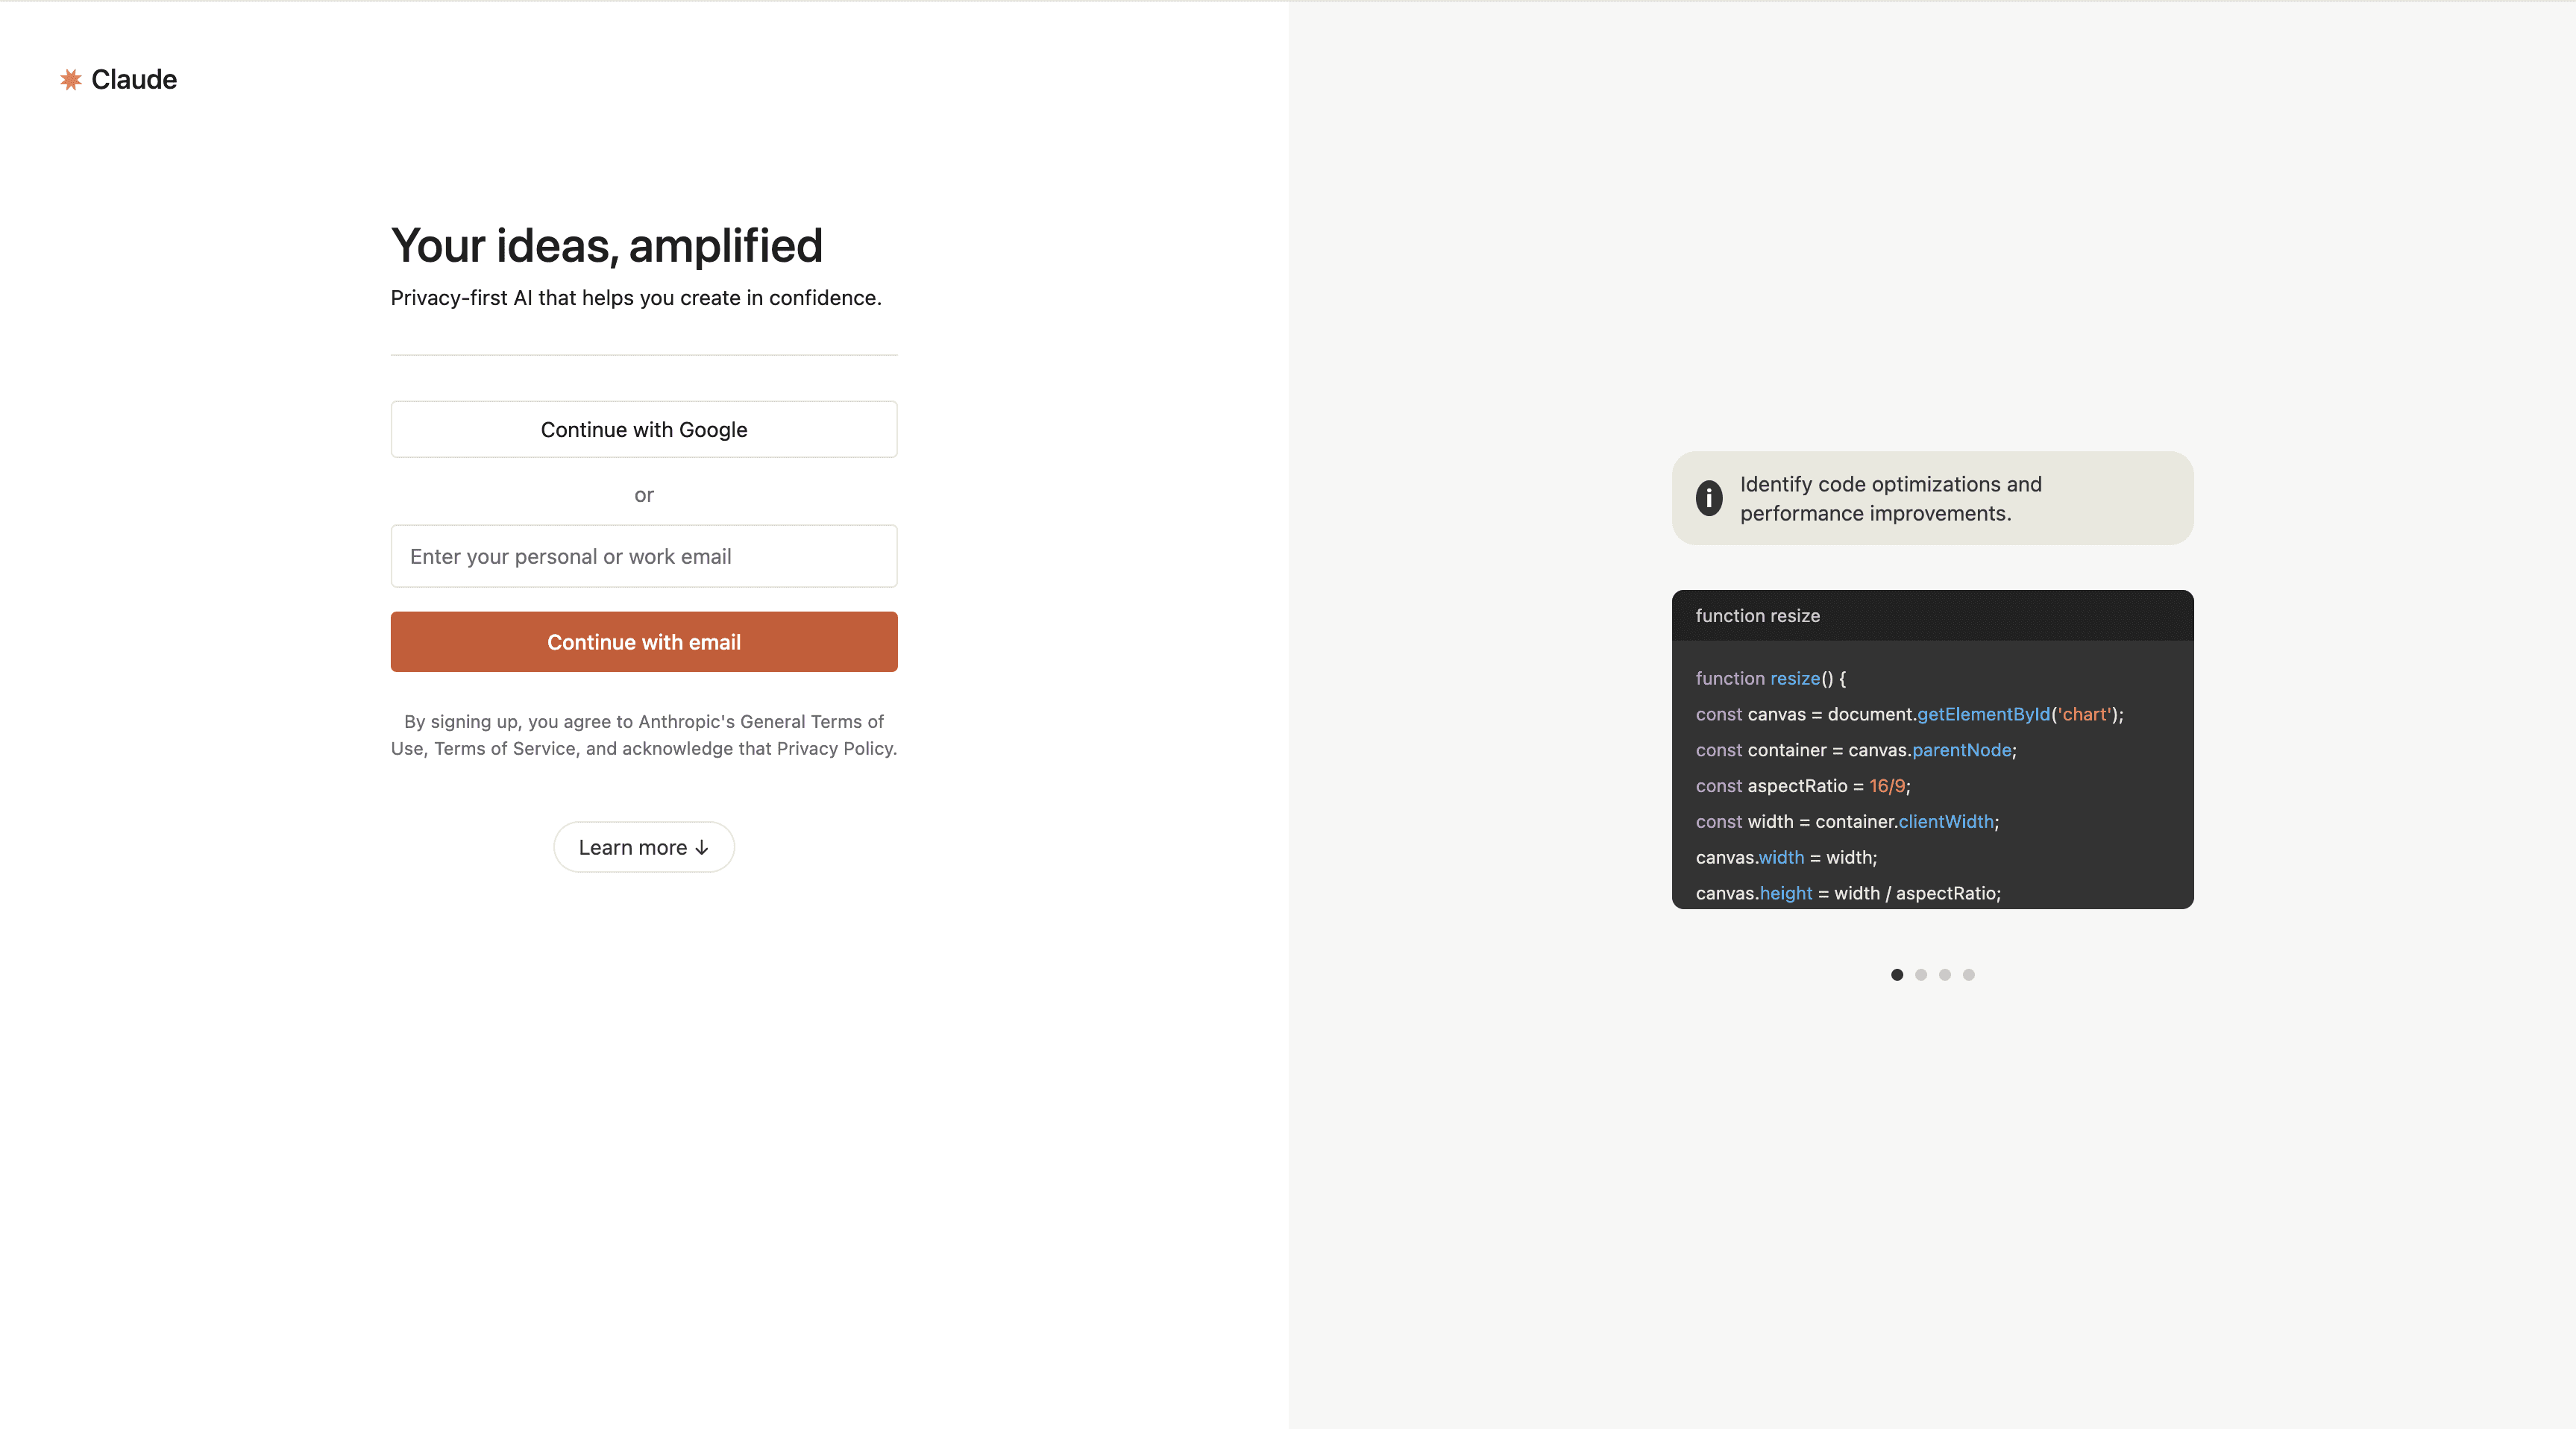The height and width of the screenshot is (1429, 2576).
Task: Select the third carousel dot indicator
Action: 1946,975
